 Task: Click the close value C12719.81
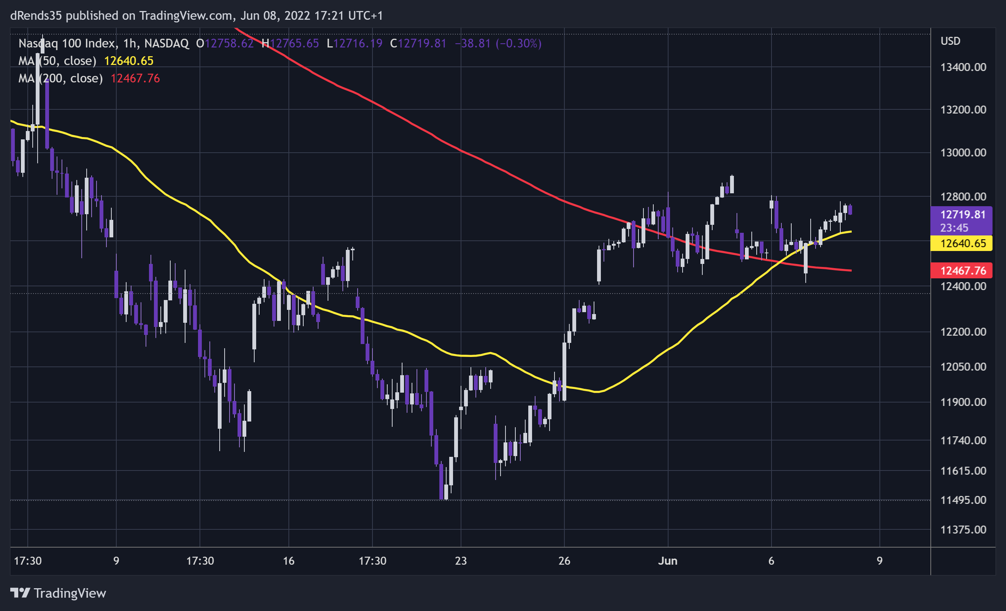pyautogui.click(x=418, y=43)
